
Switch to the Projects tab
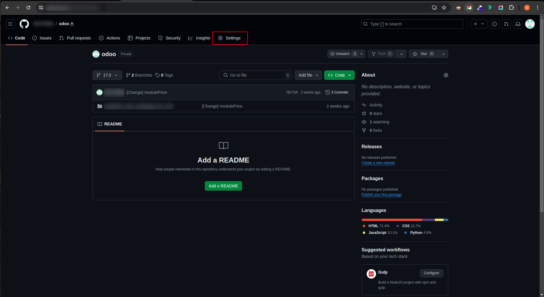(139, 38)
